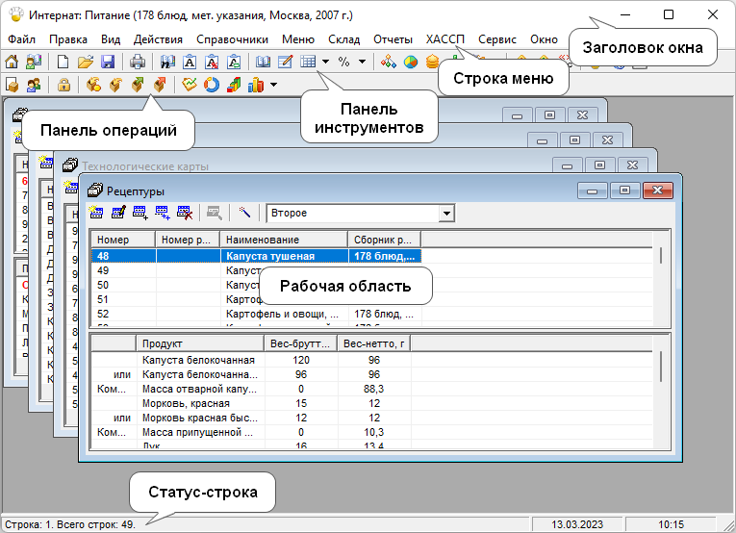Click the Print icon in the toolbar
736x533 pixels.
[138, 63]
